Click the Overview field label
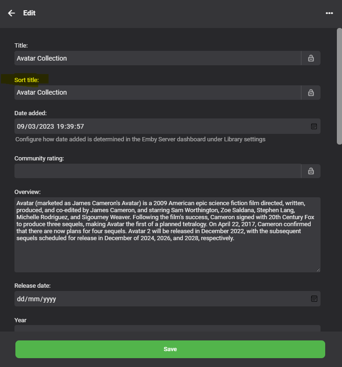 [x=28, y=192]
